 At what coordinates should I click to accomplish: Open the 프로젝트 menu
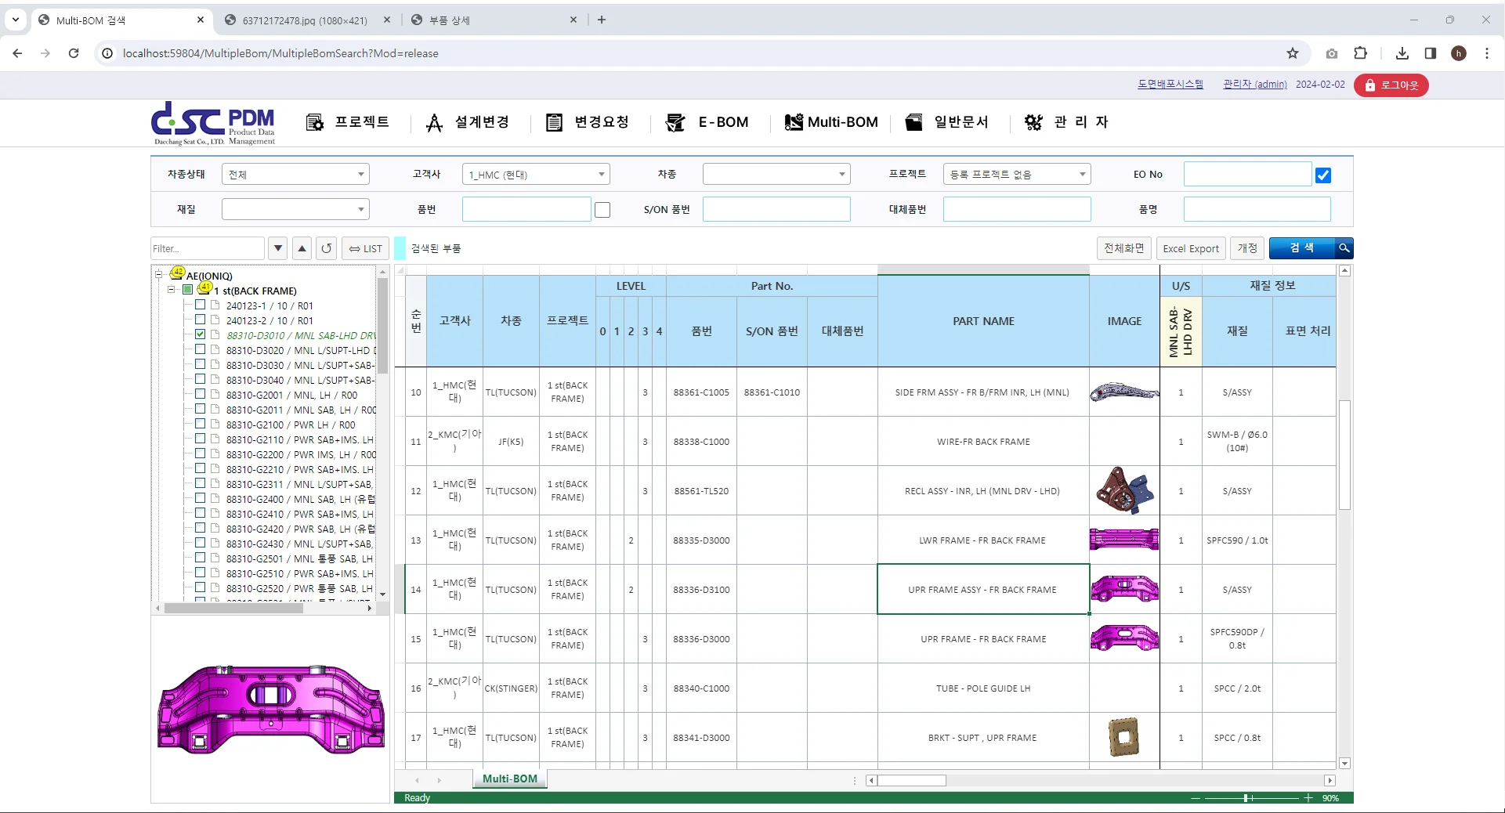(x=347, y=122)
